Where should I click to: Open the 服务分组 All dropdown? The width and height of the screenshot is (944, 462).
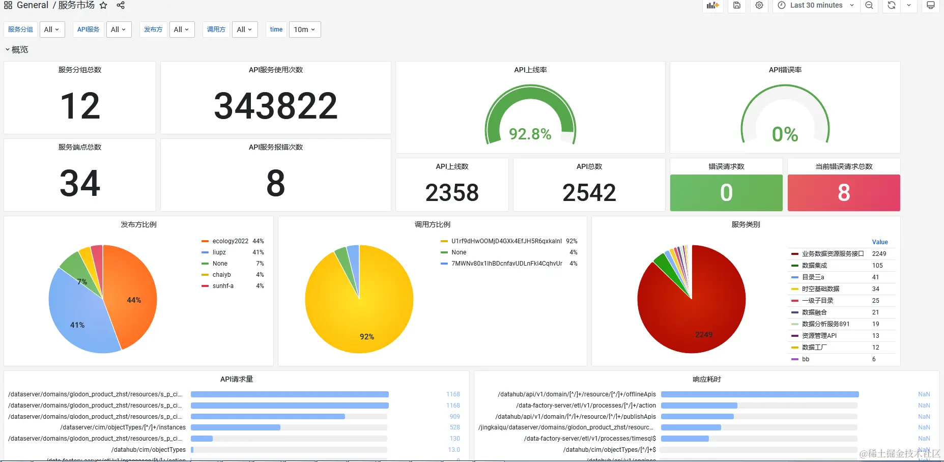pyautogui.click(x=52, y=30)
